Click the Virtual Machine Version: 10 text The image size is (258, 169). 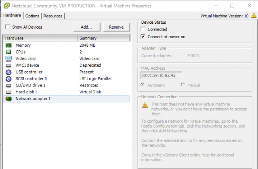pyautogui.click(x=224, y=16)
